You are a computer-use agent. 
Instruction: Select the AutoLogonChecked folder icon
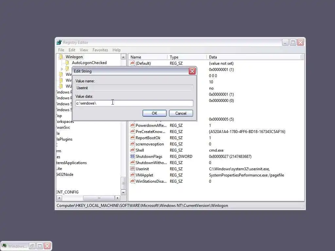pos(67,62)
